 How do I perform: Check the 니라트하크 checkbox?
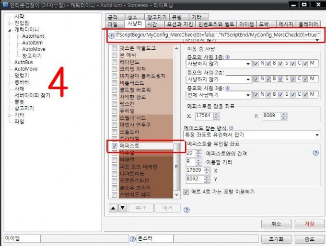pyautogui.click(x=115, y=174)
